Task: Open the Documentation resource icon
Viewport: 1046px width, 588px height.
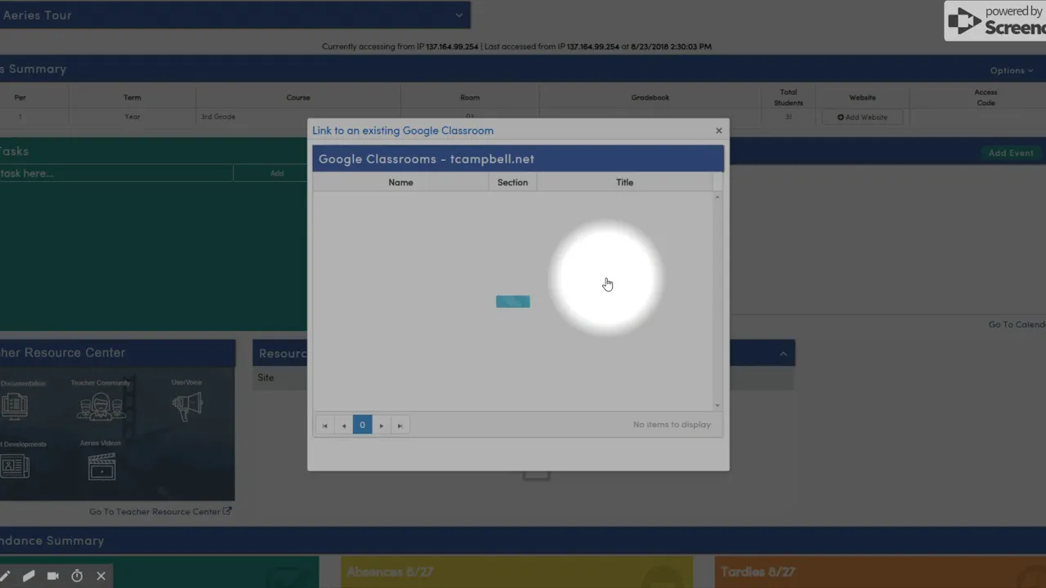Action: 15,405
